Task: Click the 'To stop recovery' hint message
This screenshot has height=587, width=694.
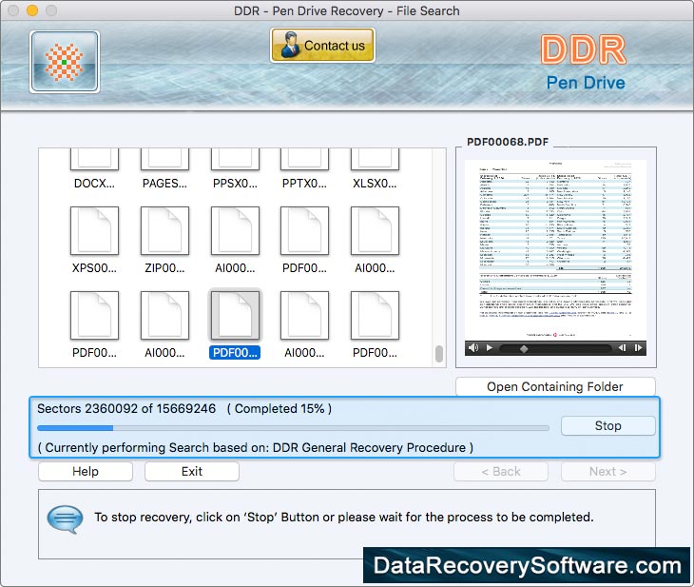Action: [344, 517]
